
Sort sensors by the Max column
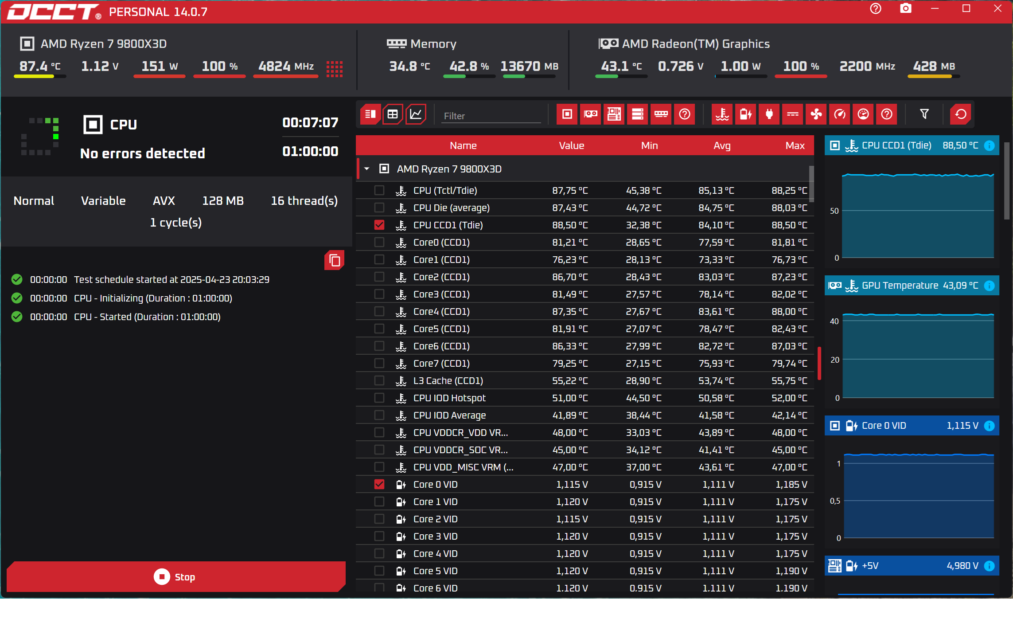pyautogui.click(x=795, y=146)
